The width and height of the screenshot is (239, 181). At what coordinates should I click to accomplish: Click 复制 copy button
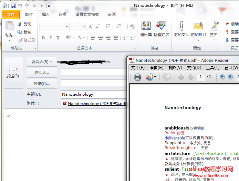(x=25, y=32)
